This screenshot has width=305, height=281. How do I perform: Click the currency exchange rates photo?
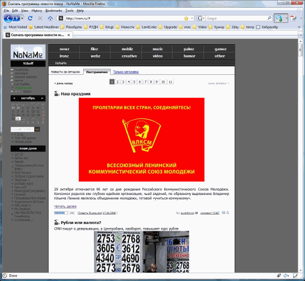tap(142, 251)
